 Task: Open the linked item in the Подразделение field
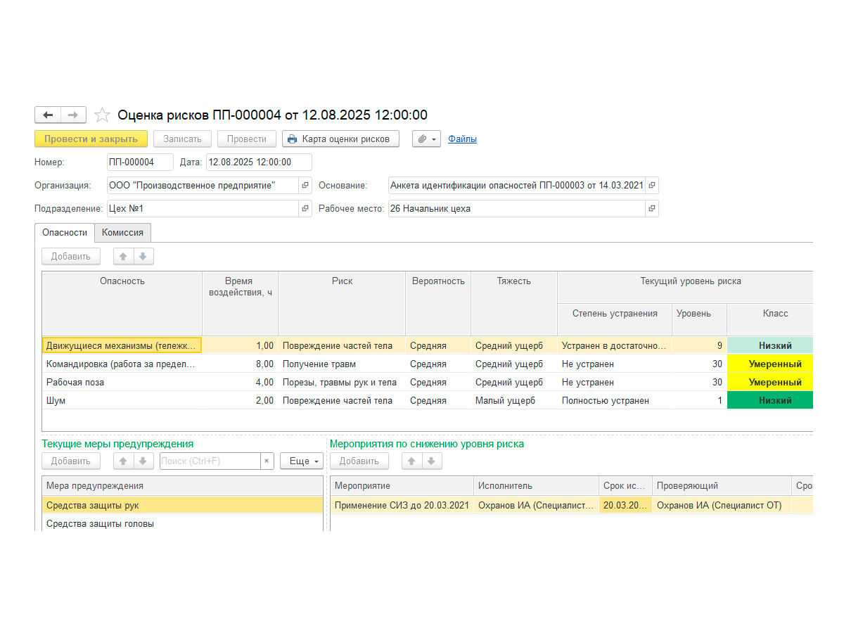305,209
